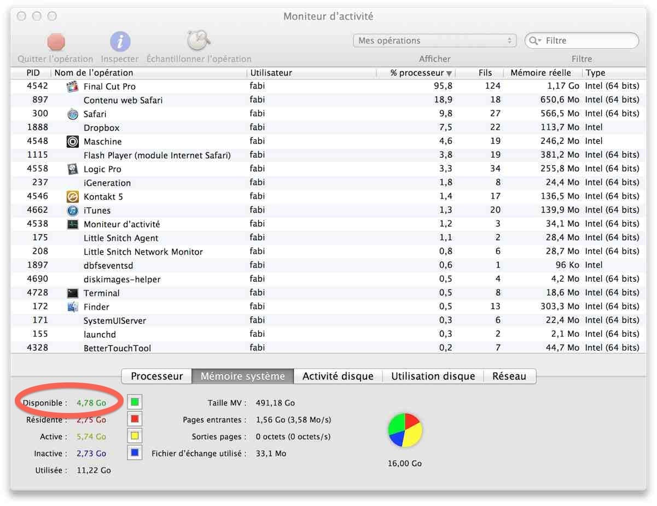Click the Pages entrantes 1,56 Go value

[x=294, y=420]
